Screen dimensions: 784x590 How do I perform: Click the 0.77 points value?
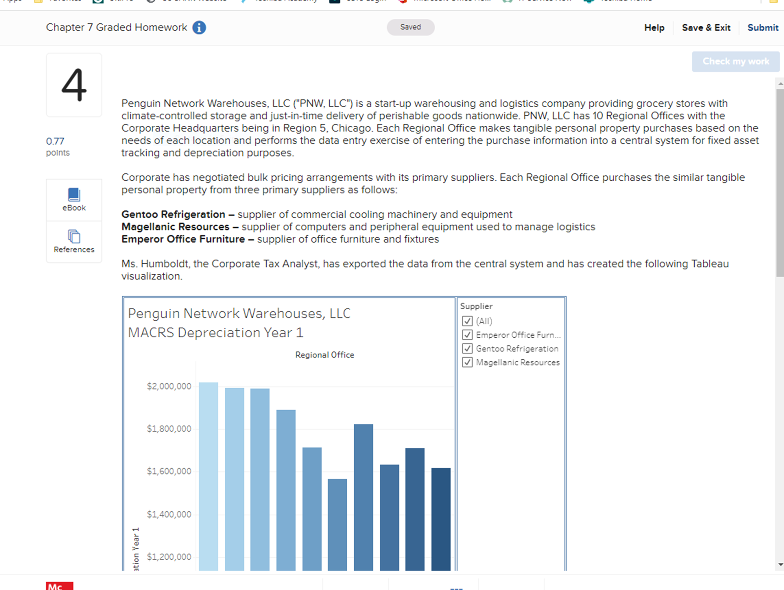(55, 141)
